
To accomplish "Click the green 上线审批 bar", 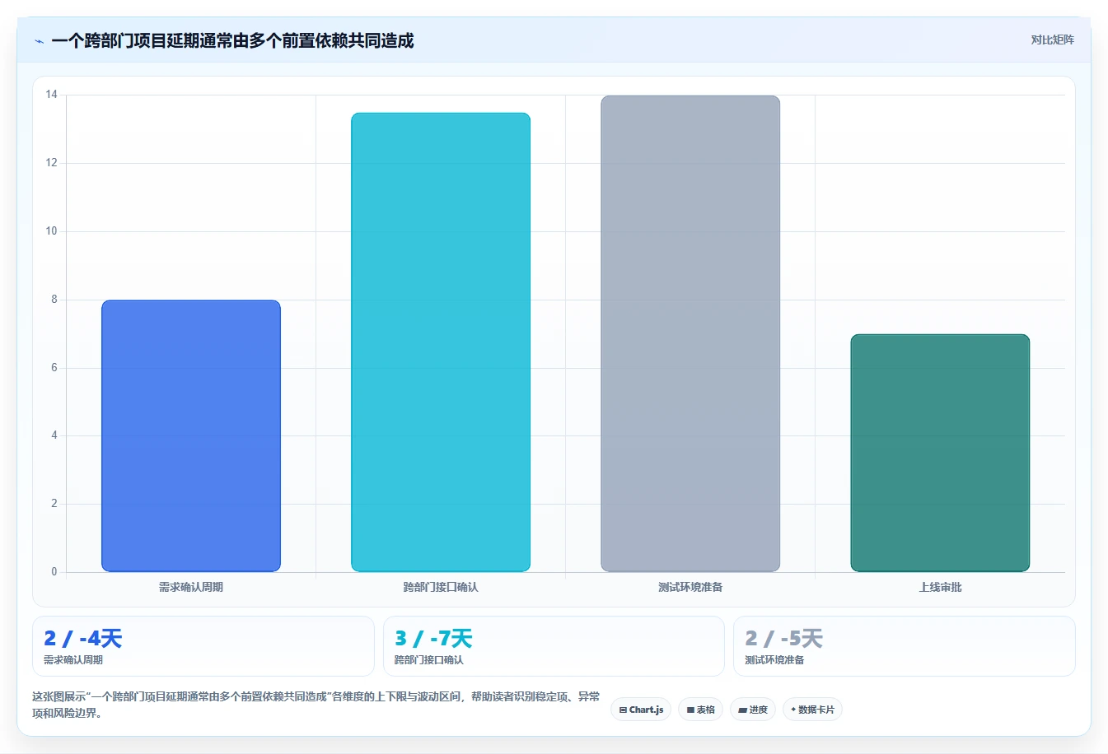I will click(940, 453).
